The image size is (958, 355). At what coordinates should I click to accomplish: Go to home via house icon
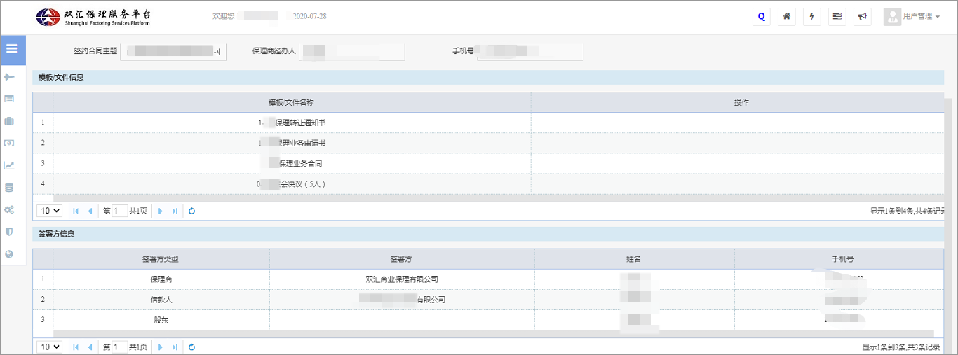(787, 17)
